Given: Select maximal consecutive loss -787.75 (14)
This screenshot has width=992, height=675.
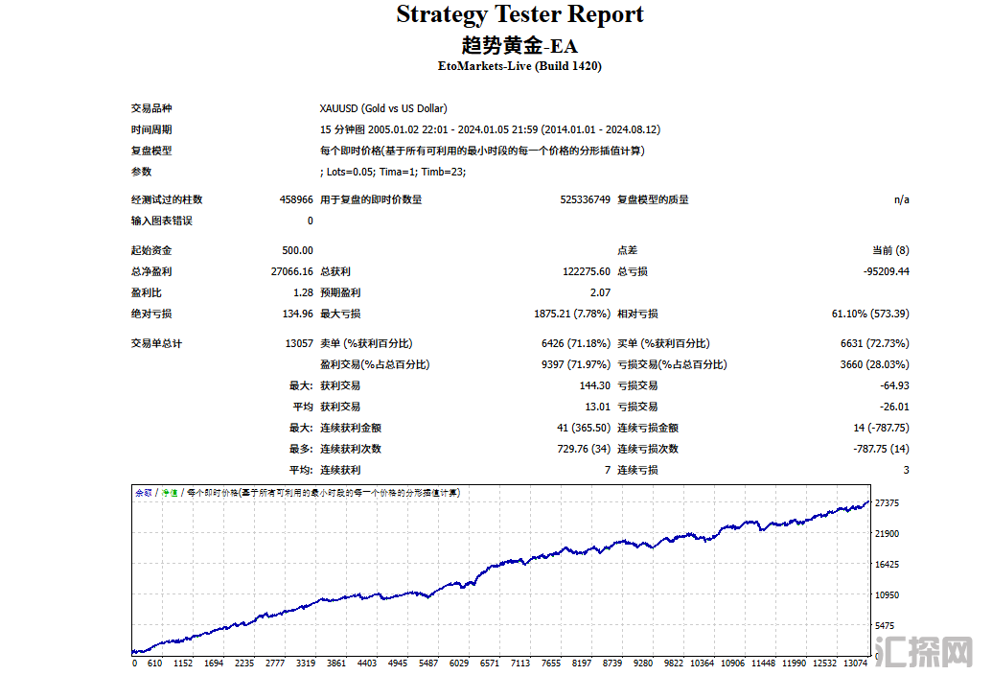Looking at the screenshot, I should 881,449.
